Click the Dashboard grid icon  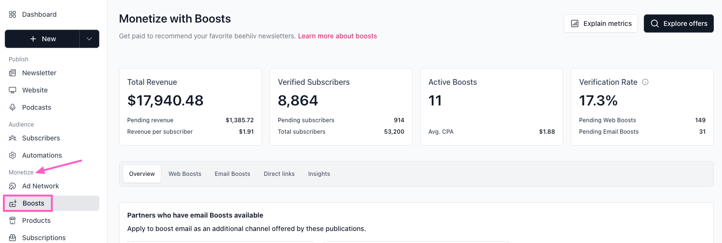tap(12, 14)
